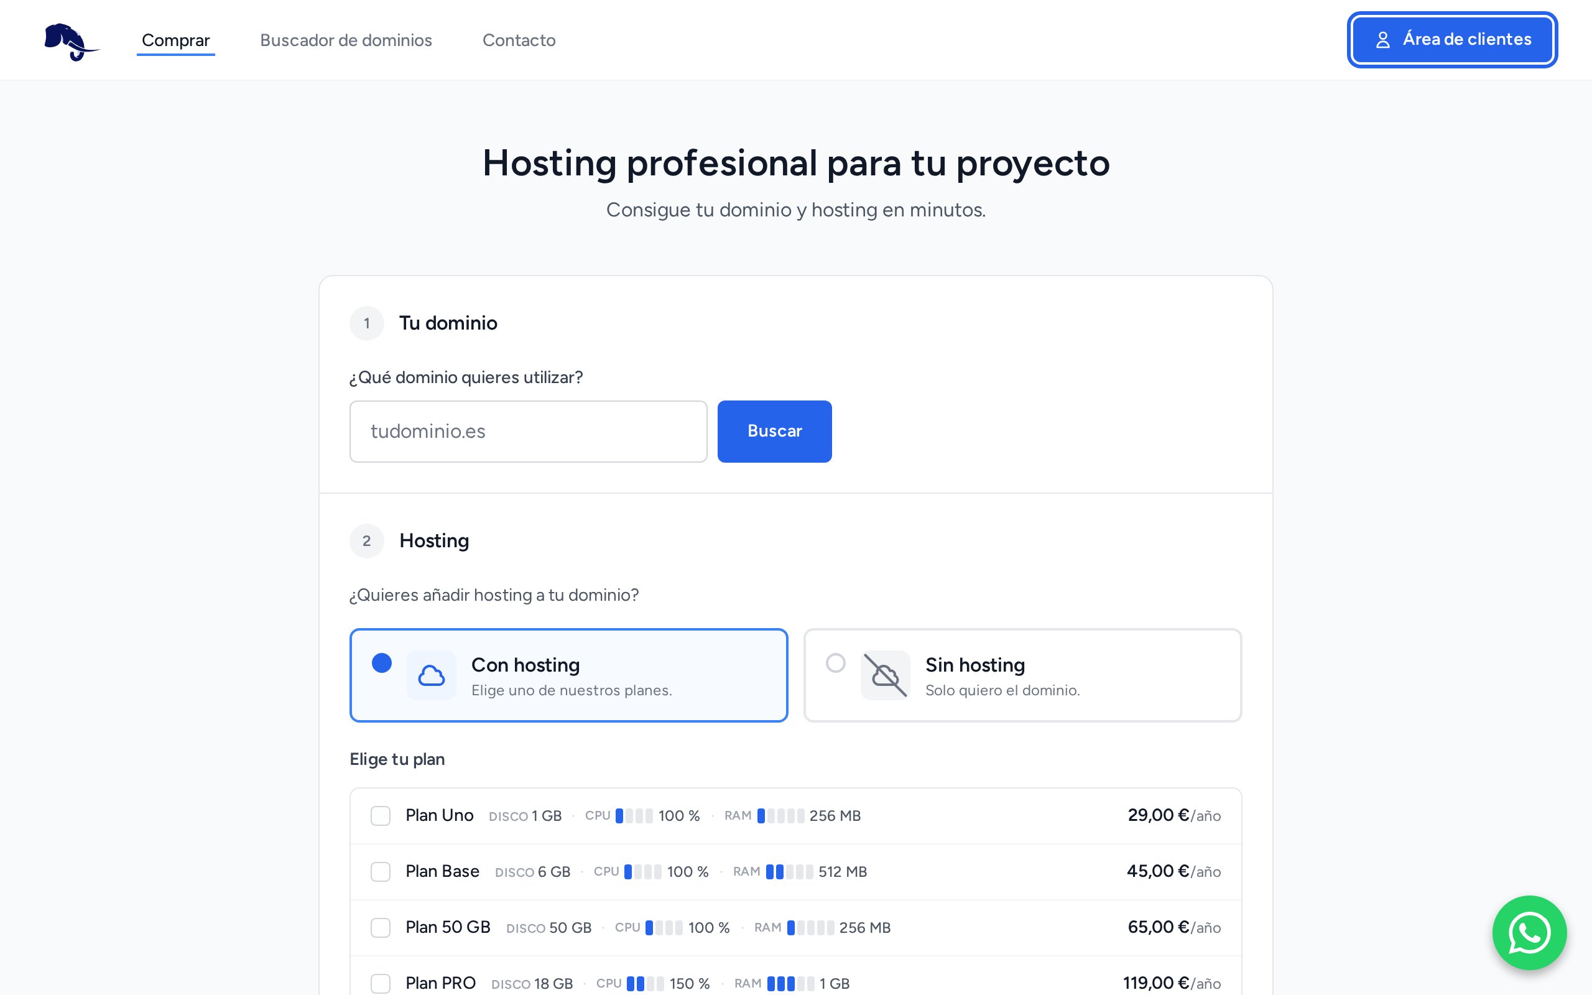
Task: Click Plan PRO CPU 150 % value
Action: point(690,984)
